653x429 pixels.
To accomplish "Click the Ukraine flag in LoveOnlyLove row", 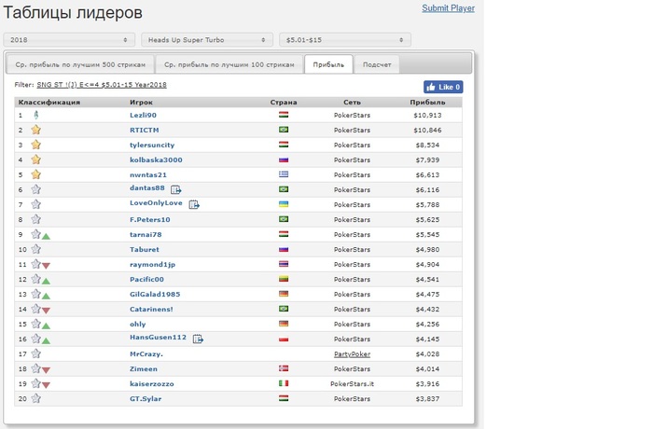I will [284, 204].
